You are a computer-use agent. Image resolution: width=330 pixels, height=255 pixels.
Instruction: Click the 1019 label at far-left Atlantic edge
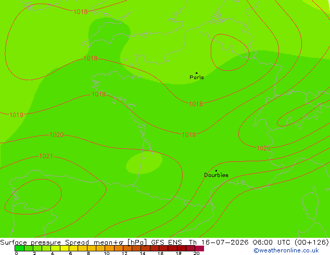(17, 115)
